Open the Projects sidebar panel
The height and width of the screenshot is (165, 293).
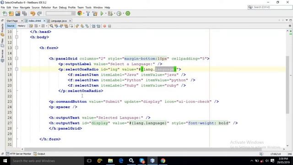tap(2, 30)
